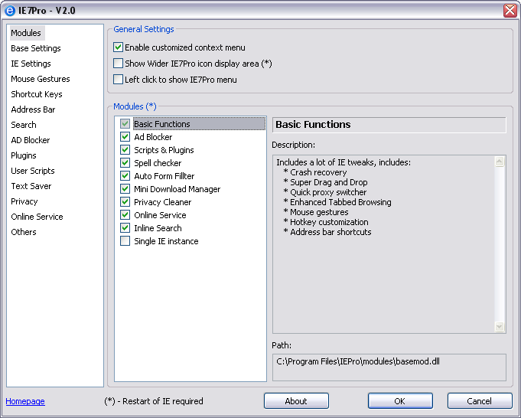Screen dimensions: 521x418
Task: Uncheck the Scripts & Plugins module checkbox
Action: point(125,149)
